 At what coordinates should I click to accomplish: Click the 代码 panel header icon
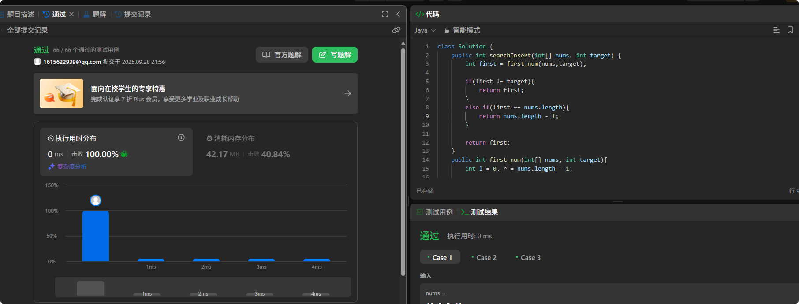point(419,14)
